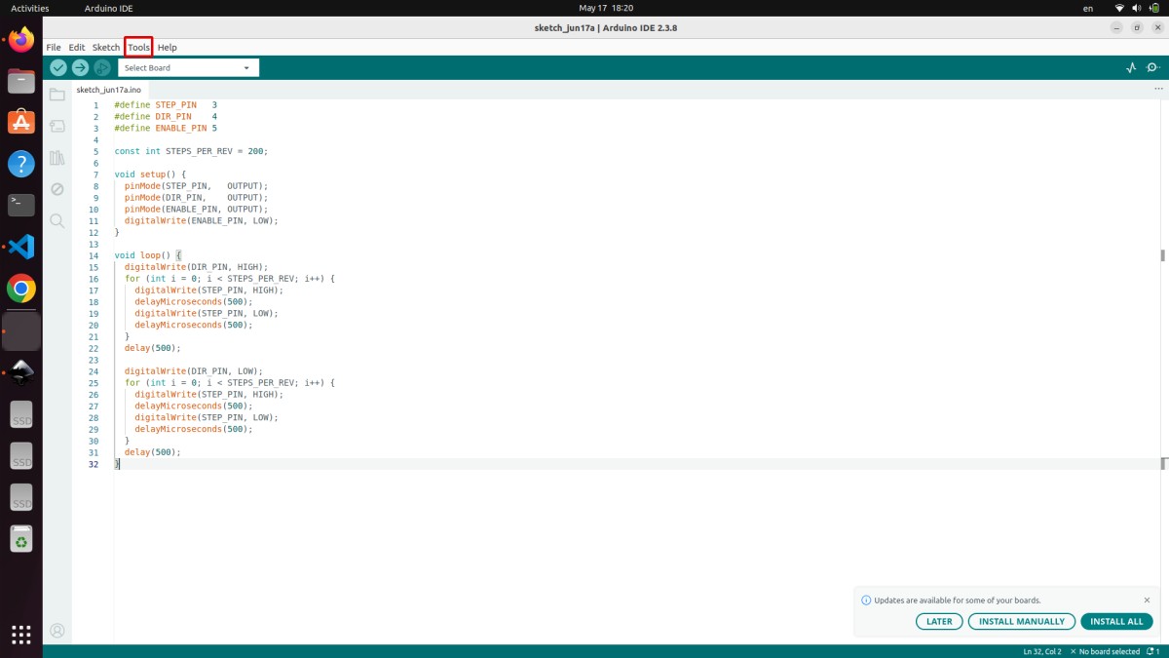Click Arduino IDE app name in top bar
The width and height of the screenshot is (1169, 658).
(108, 8)
